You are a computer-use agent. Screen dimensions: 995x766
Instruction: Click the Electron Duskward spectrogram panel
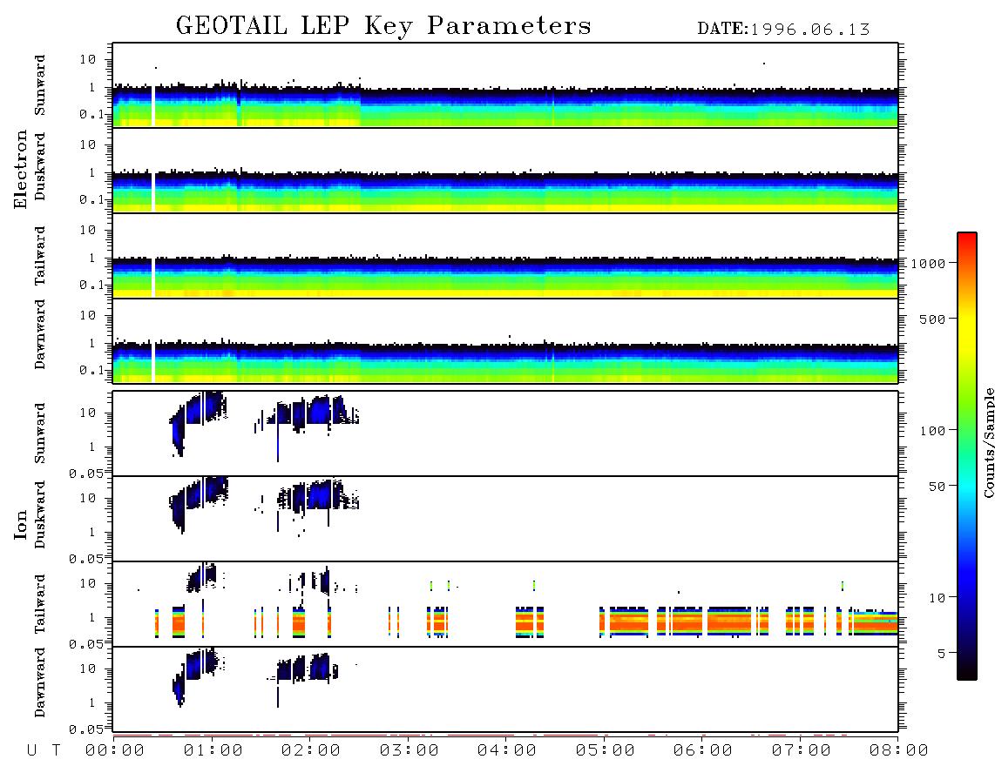point(505,171)
